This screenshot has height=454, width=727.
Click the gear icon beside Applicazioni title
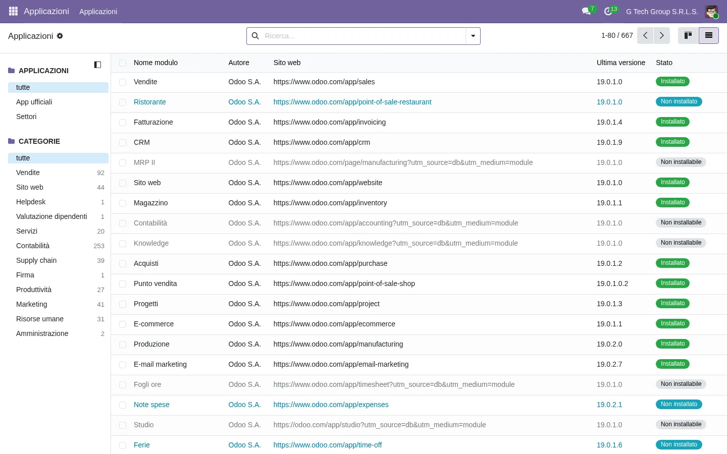pos(60,36)
